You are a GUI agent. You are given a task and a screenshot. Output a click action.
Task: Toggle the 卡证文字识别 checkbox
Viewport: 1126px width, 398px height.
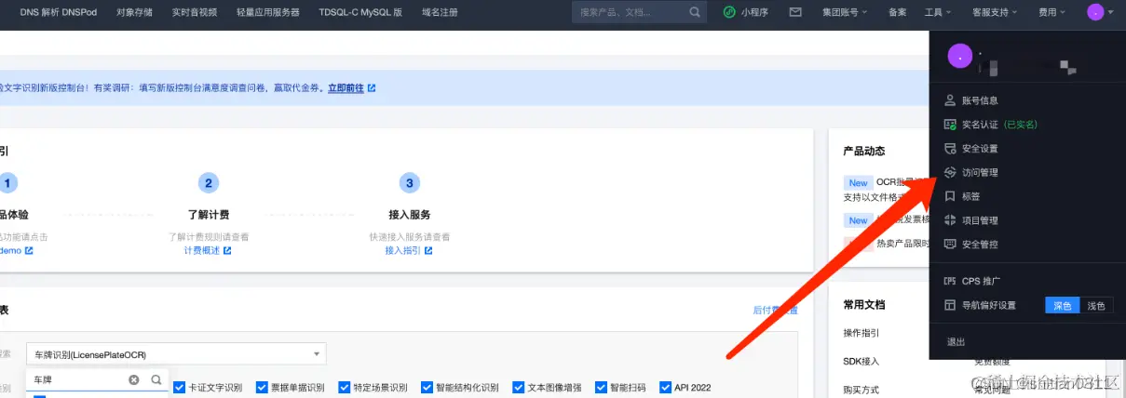[180, 387]
